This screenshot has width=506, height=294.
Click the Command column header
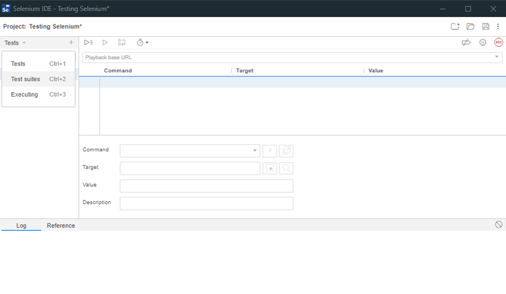click(x=118, y=70)
